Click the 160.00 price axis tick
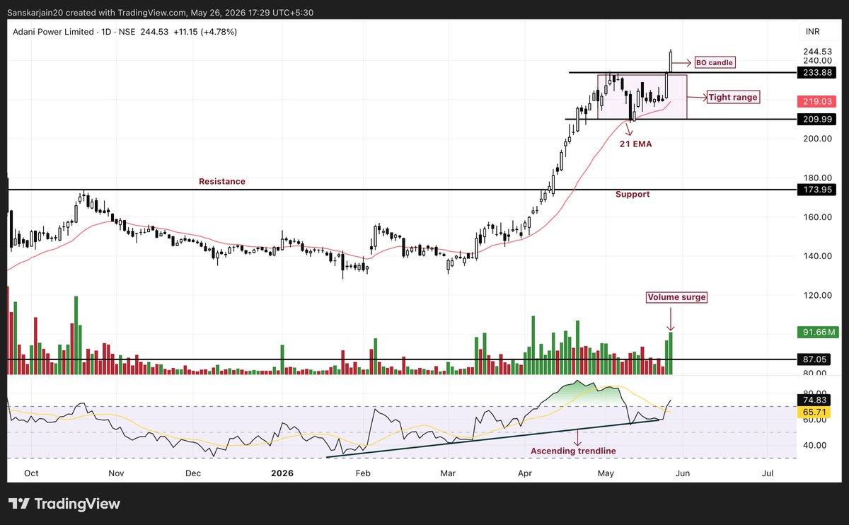The width and height of the screenshot is (849, 525). coord(818,217)
